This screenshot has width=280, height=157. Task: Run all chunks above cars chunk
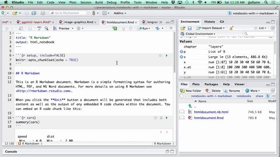[x=161, y=118]
